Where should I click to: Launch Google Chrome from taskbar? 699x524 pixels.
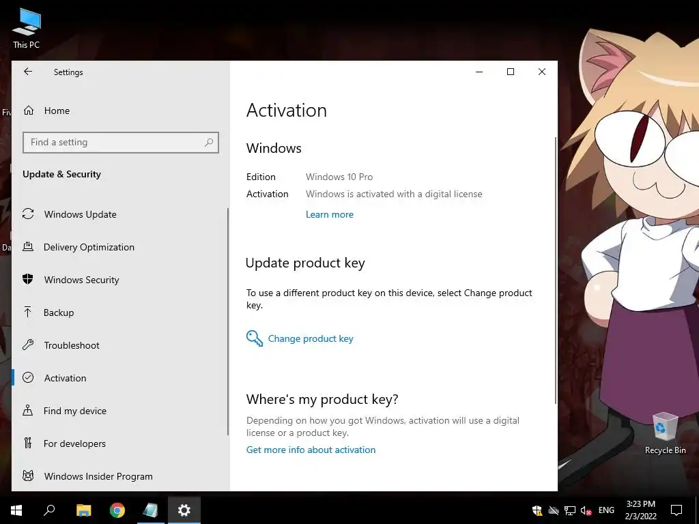[117, 510]
